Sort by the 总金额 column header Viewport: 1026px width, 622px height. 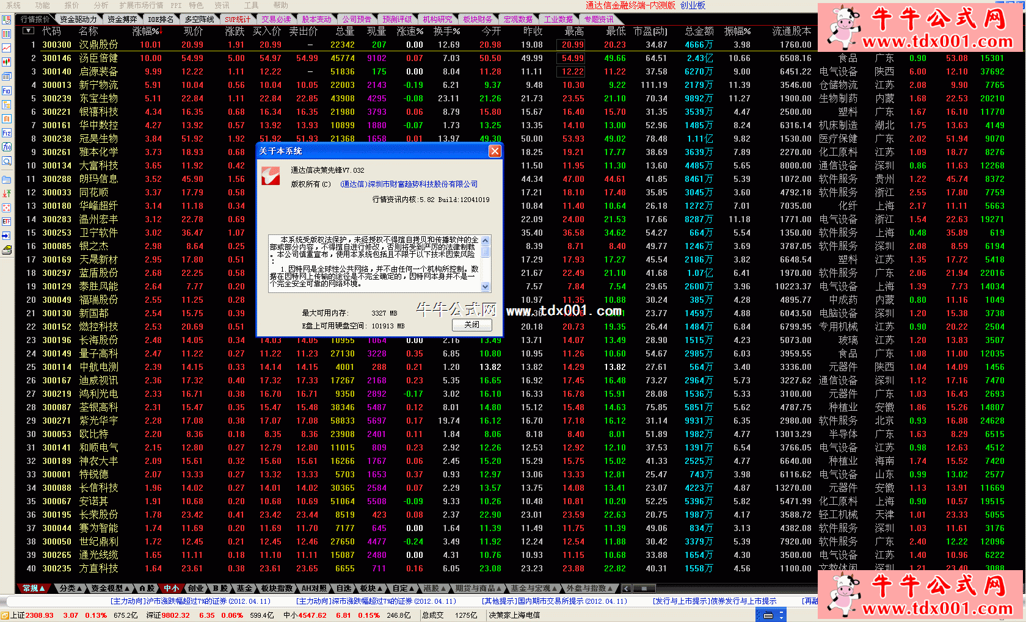pos(699,31)
